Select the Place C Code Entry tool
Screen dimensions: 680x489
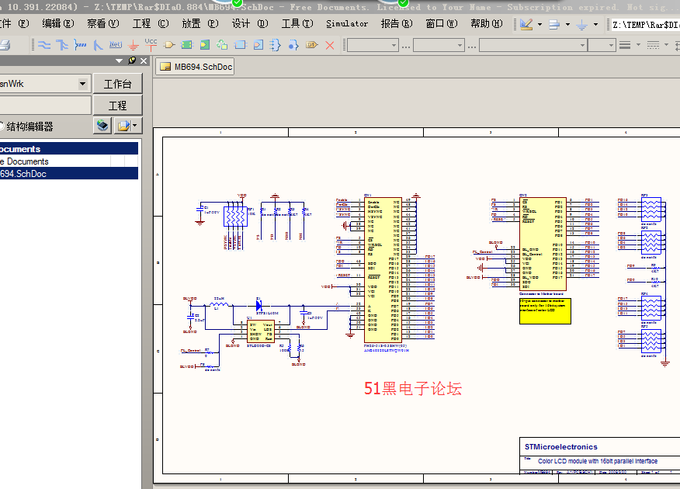click(258, 45)
